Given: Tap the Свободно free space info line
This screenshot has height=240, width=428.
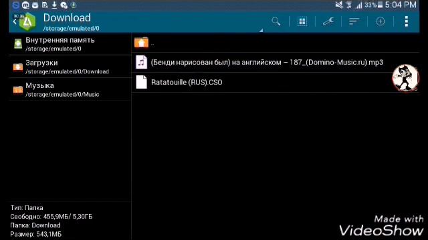Looking at the screenshot, I should click(x=51, y=217).
